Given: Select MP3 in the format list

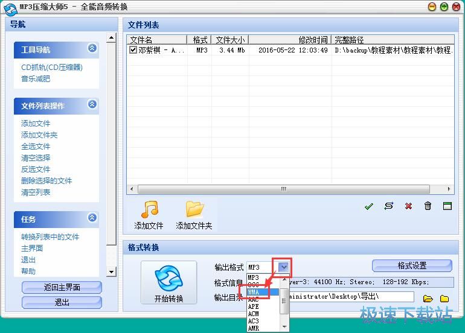Looking at the screenshot, I should [253, 277].
